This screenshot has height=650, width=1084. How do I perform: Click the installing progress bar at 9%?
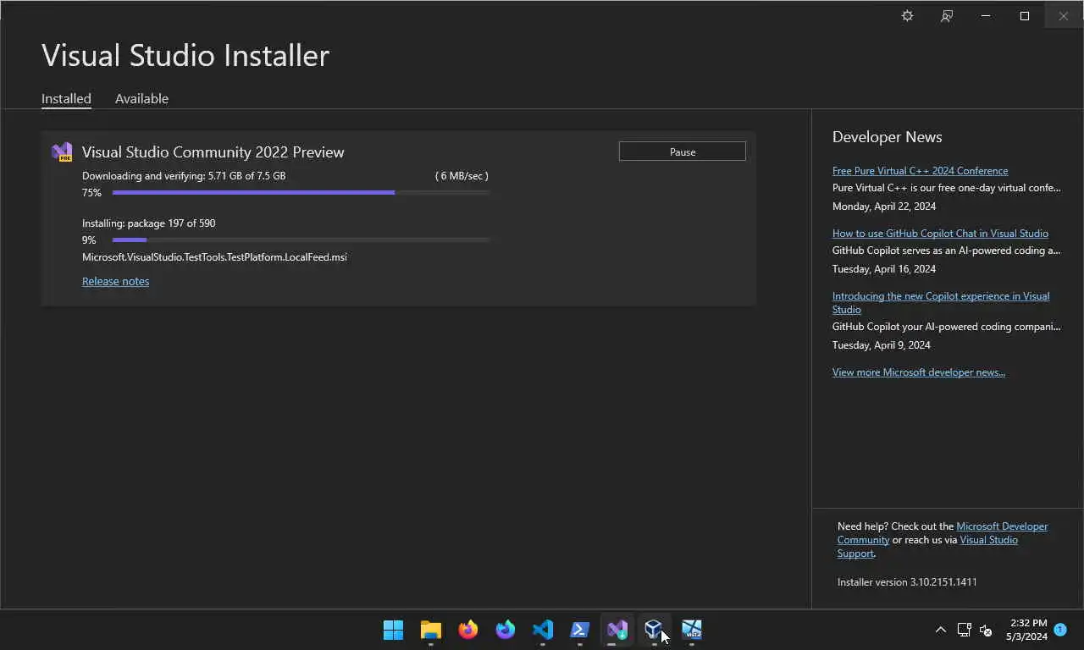point(301,240)
